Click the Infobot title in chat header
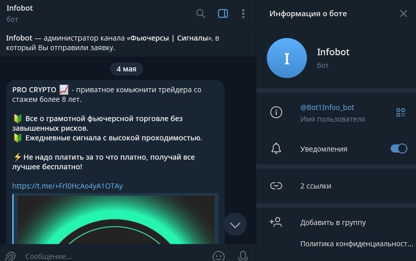Screen dimensions: 416x261 click(x=20, y=8)
